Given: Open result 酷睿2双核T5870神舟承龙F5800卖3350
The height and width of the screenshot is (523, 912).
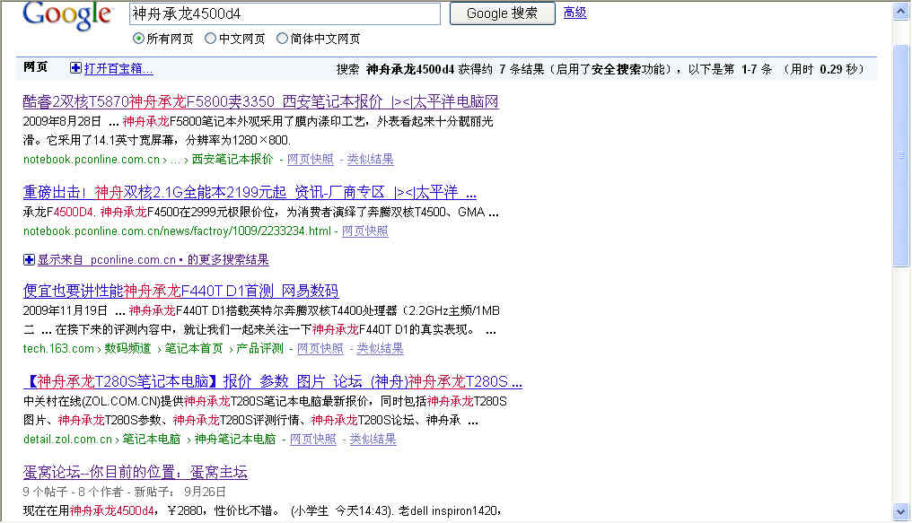Looking at the screenshot, I should [260, 101].
